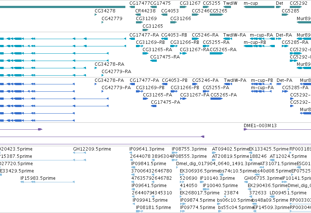Select the IP09641.3prime EST label
This screenshot has height=213, width=311.
click(x=147, y=149)
